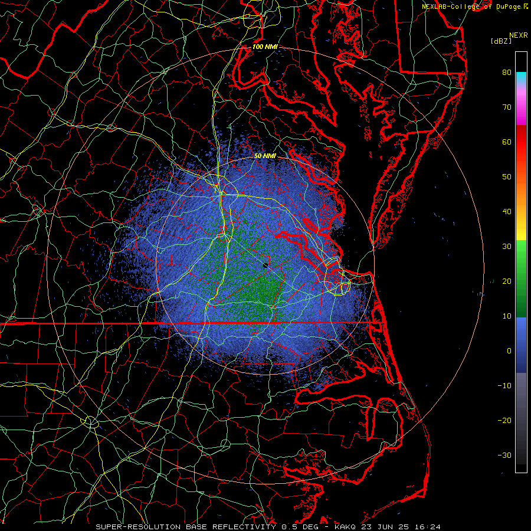Viewport: 531px width, 531px height.
Task: Click the 40 value on the dBZ scale
Action: click(507, 212)
